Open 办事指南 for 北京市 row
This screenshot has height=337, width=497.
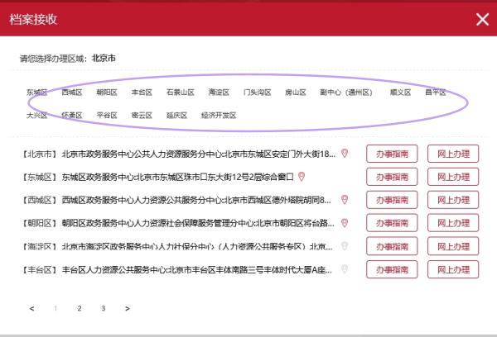(392, 154)
